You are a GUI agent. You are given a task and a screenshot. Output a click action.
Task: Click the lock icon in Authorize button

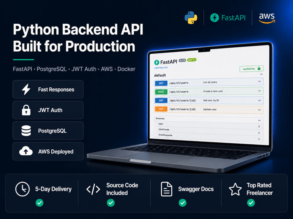259,68
